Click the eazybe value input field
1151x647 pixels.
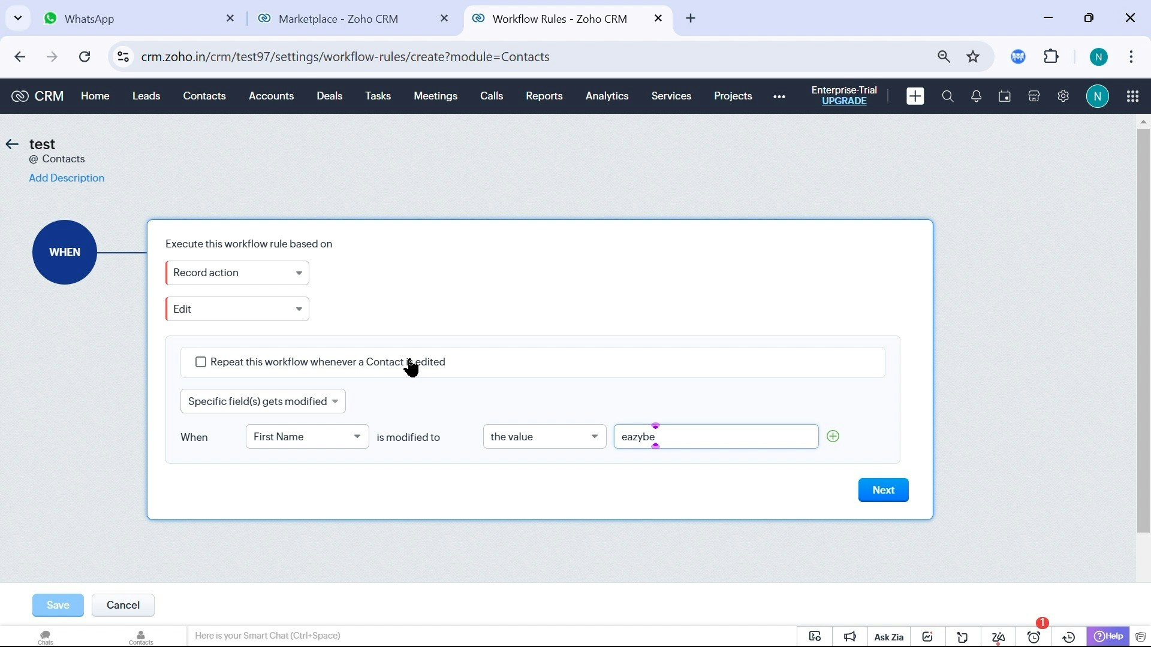(716, 436)
